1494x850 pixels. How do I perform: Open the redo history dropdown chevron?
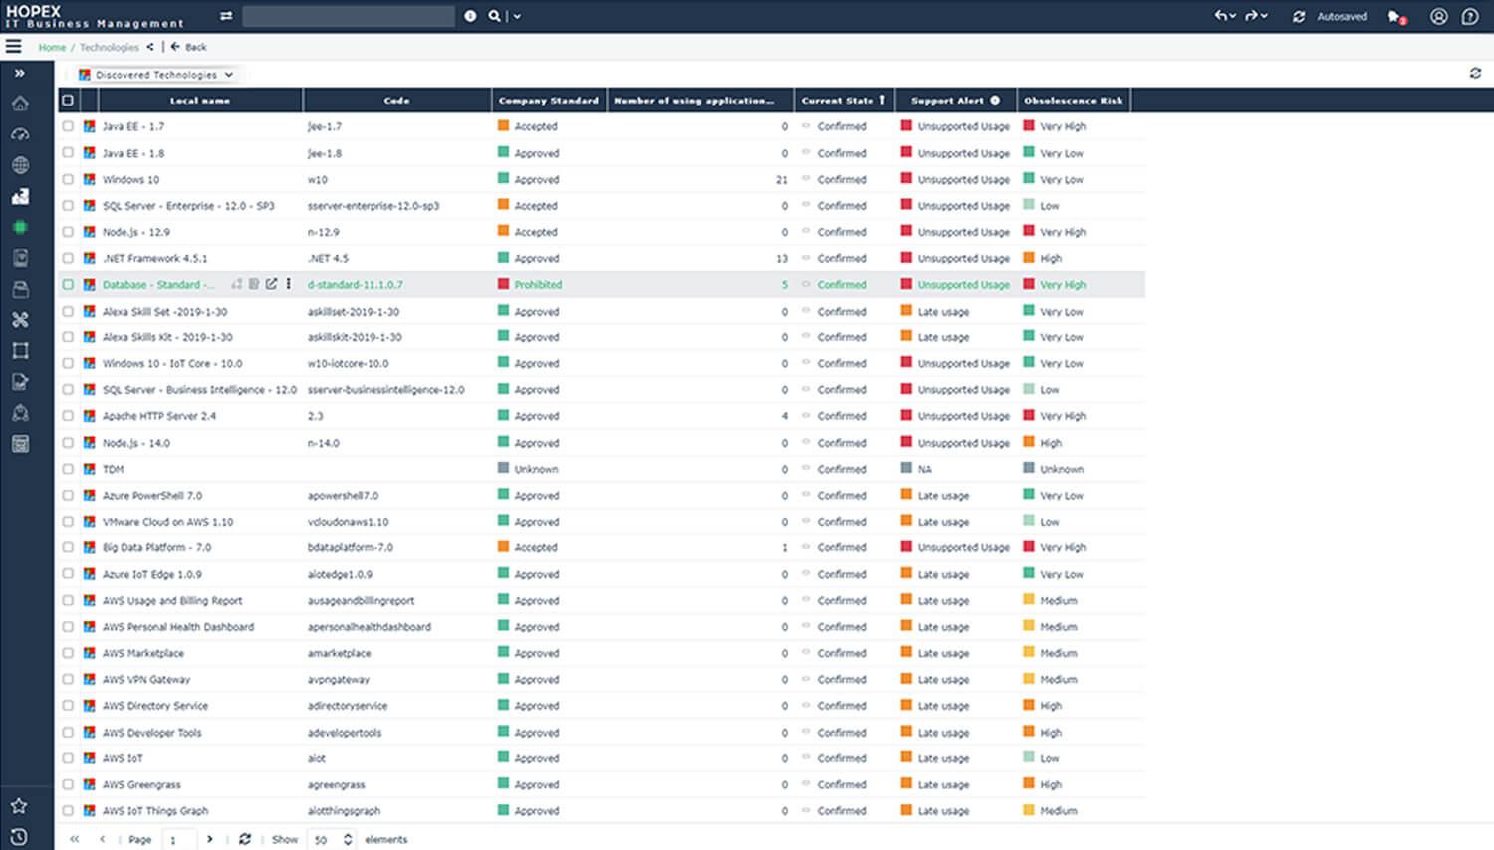[1264, 16]
